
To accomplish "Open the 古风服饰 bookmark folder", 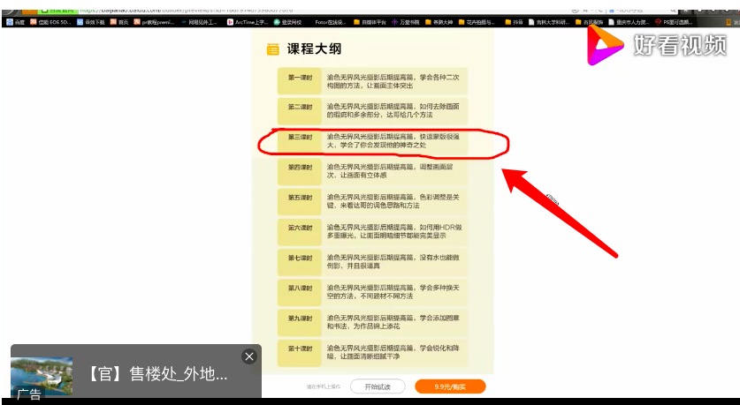I will (589, 22).
